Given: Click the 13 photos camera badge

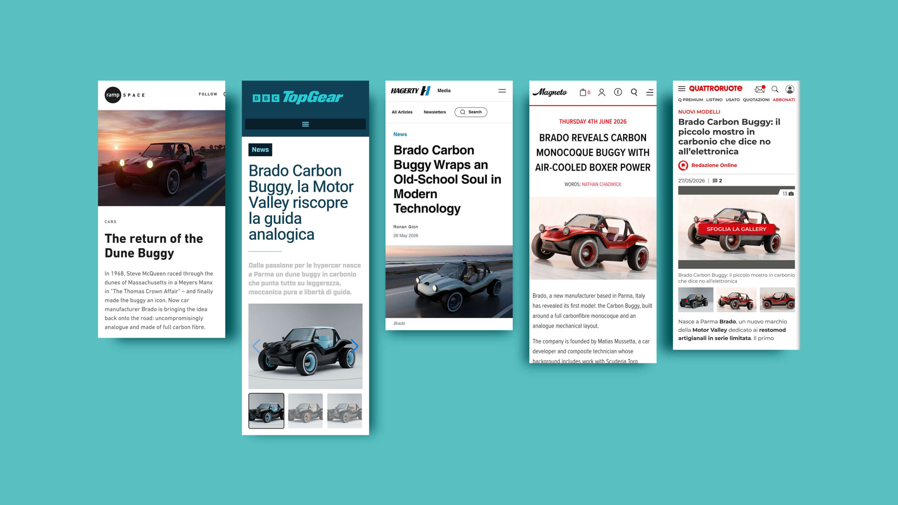Looking at the screenshot, I should pyautogui.click(x=788, y=194).
